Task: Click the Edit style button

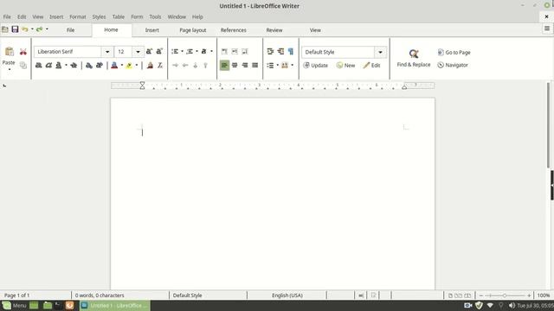Action: tap(371, 66)
